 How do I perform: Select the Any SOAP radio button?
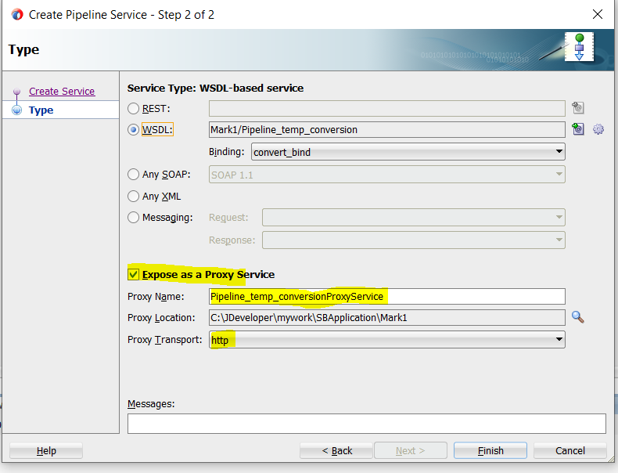coord(134,175)
